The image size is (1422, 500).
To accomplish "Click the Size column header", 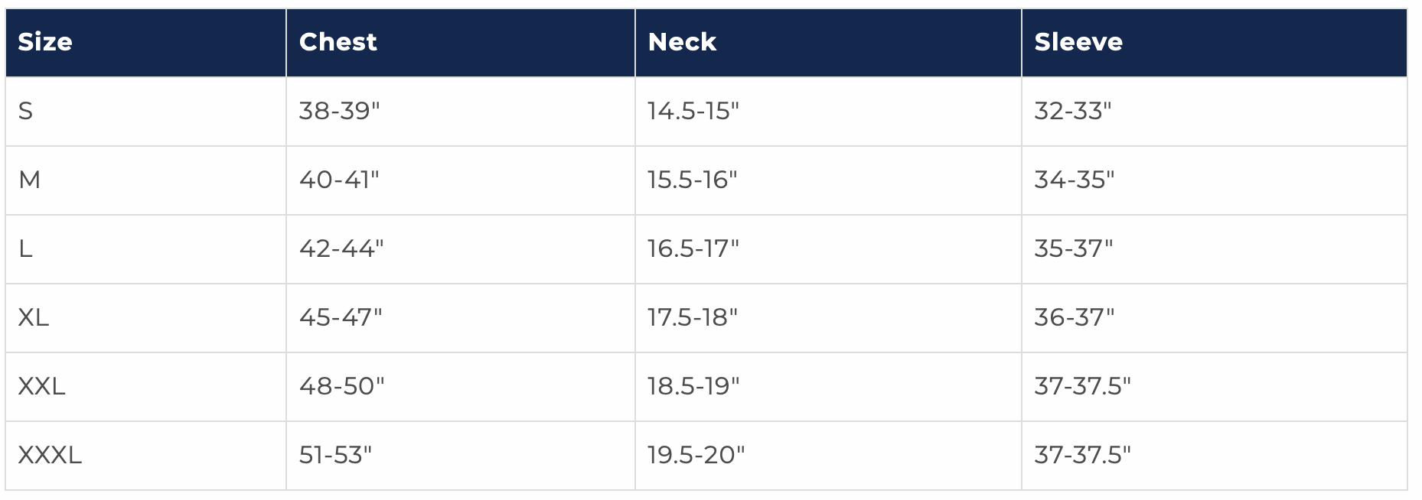I will click(45, 42).
